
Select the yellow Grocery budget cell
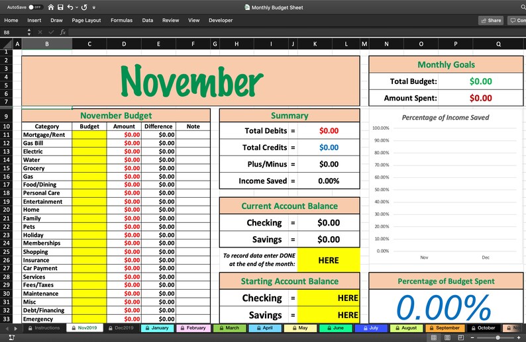click(89, 168)
